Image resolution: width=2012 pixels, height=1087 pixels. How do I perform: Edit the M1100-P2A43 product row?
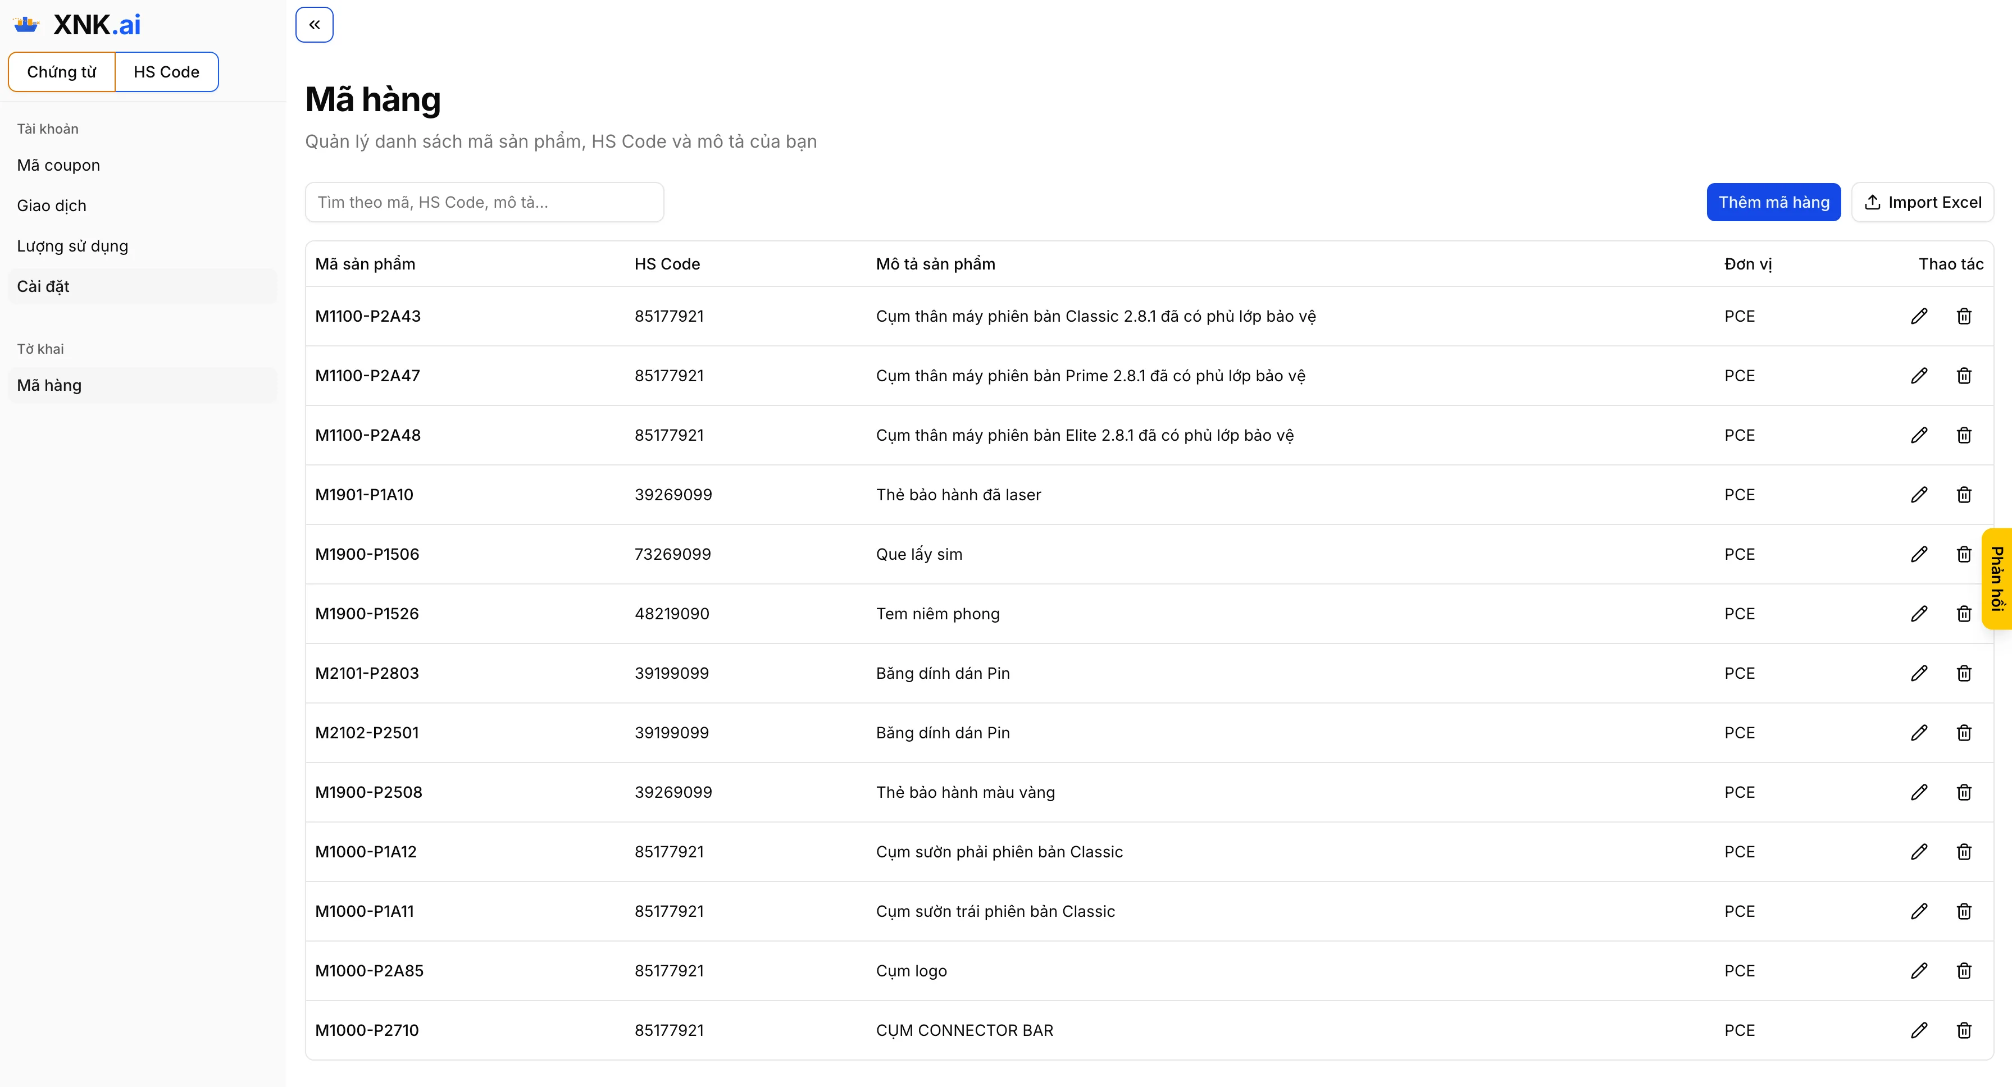click(1919, 316)
